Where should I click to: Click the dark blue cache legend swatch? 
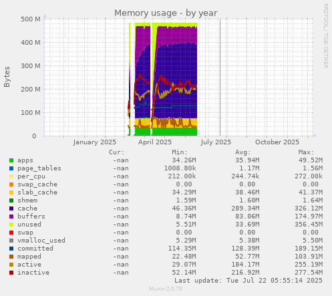tap(11, 208)
